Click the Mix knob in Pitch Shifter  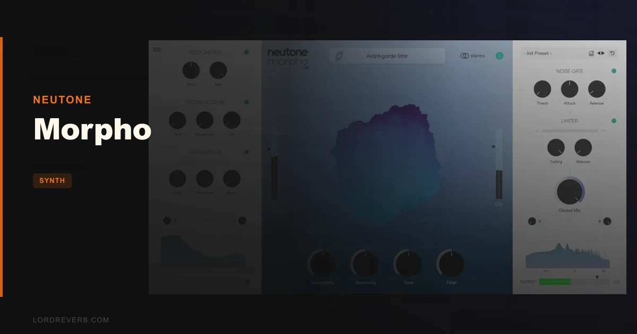pos(218,71)
